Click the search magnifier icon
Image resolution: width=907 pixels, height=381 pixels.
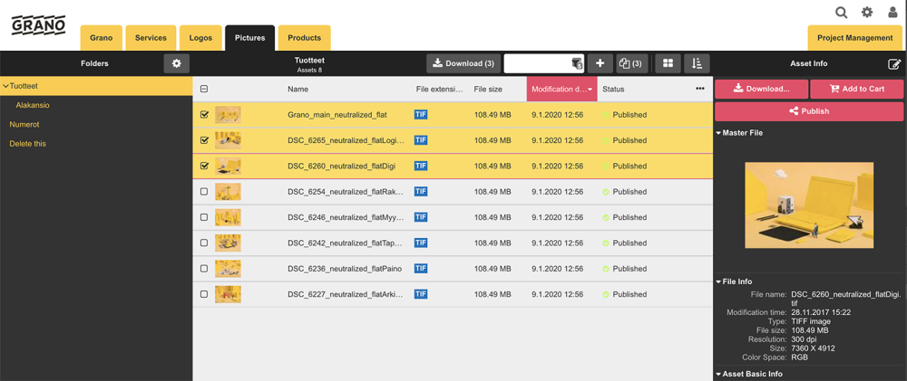tap(841, 12)
